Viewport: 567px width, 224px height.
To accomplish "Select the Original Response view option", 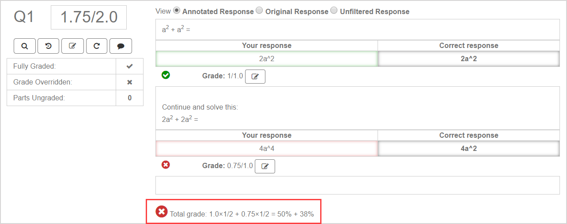I will [x=259, y=11].
